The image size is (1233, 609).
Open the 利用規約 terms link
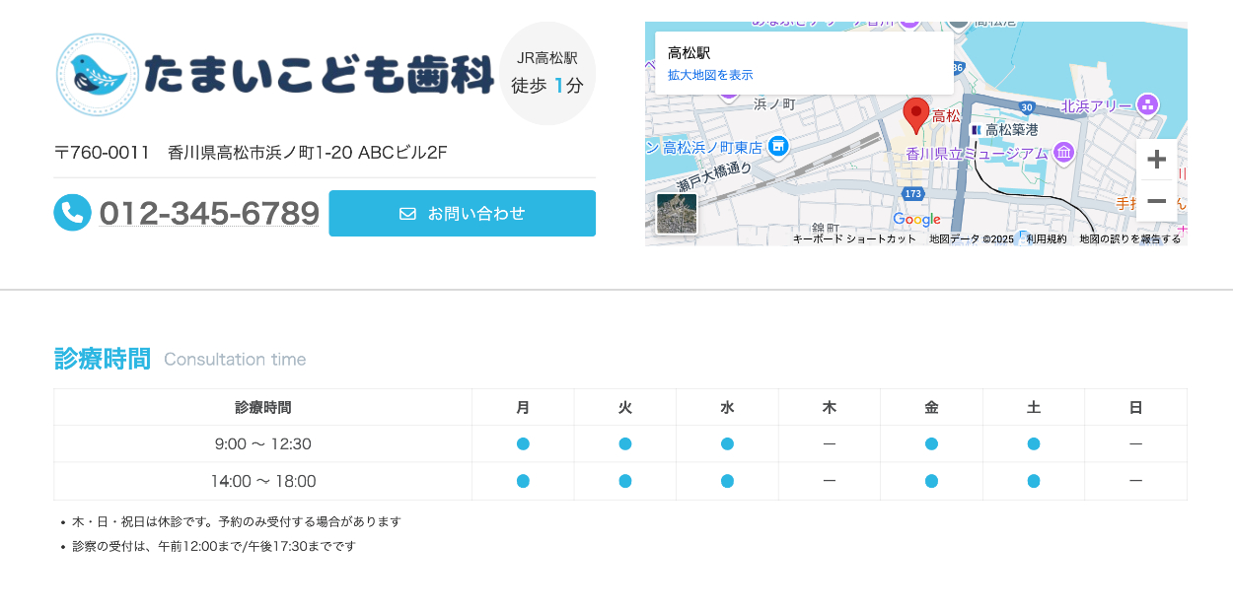coord(1046,238)
